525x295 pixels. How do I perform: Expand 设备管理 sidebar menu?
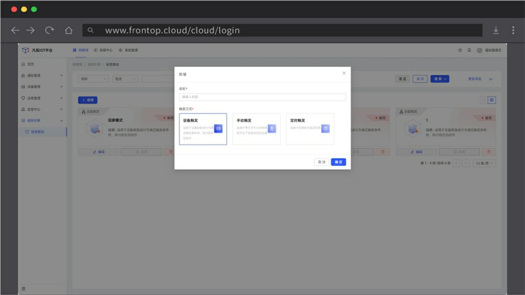tap(42, 87)
